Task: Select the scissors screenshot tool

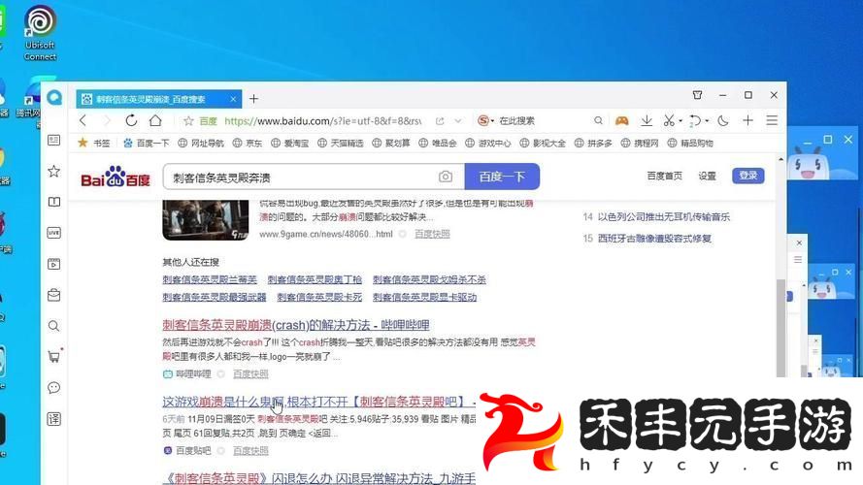Action: (669, 120)
